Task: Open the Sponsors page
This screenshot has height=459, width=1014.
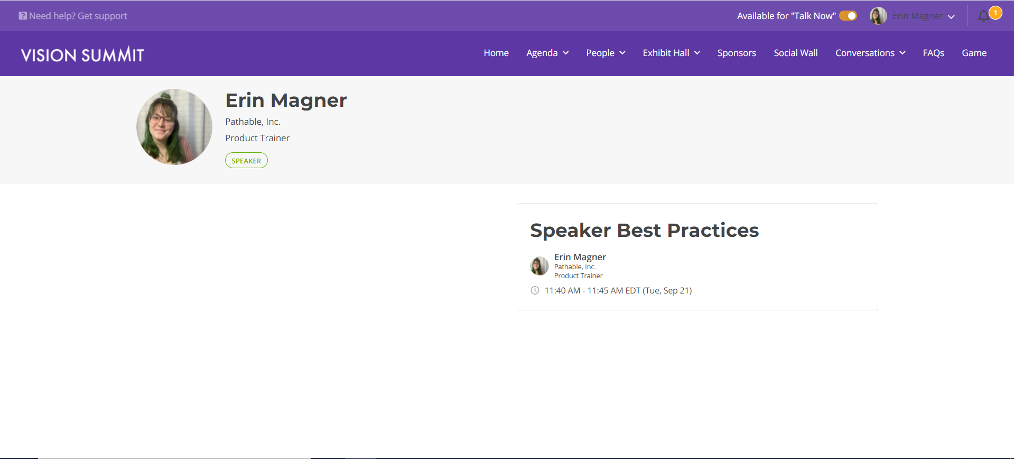Action: pyautogui.click(x=737, y=53)
